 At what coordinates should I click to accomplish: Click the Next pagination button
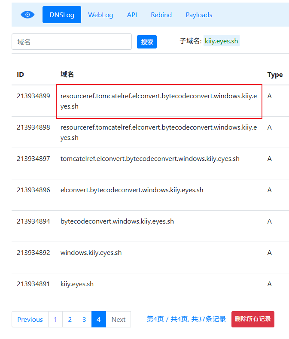pos(118,319)
